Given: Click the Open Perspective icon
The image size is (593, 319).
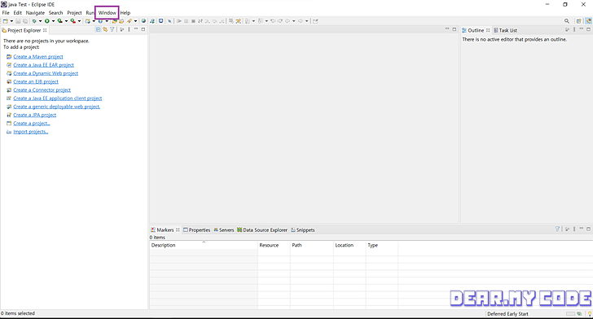Looking at the screenshot, I should (578, 21).
